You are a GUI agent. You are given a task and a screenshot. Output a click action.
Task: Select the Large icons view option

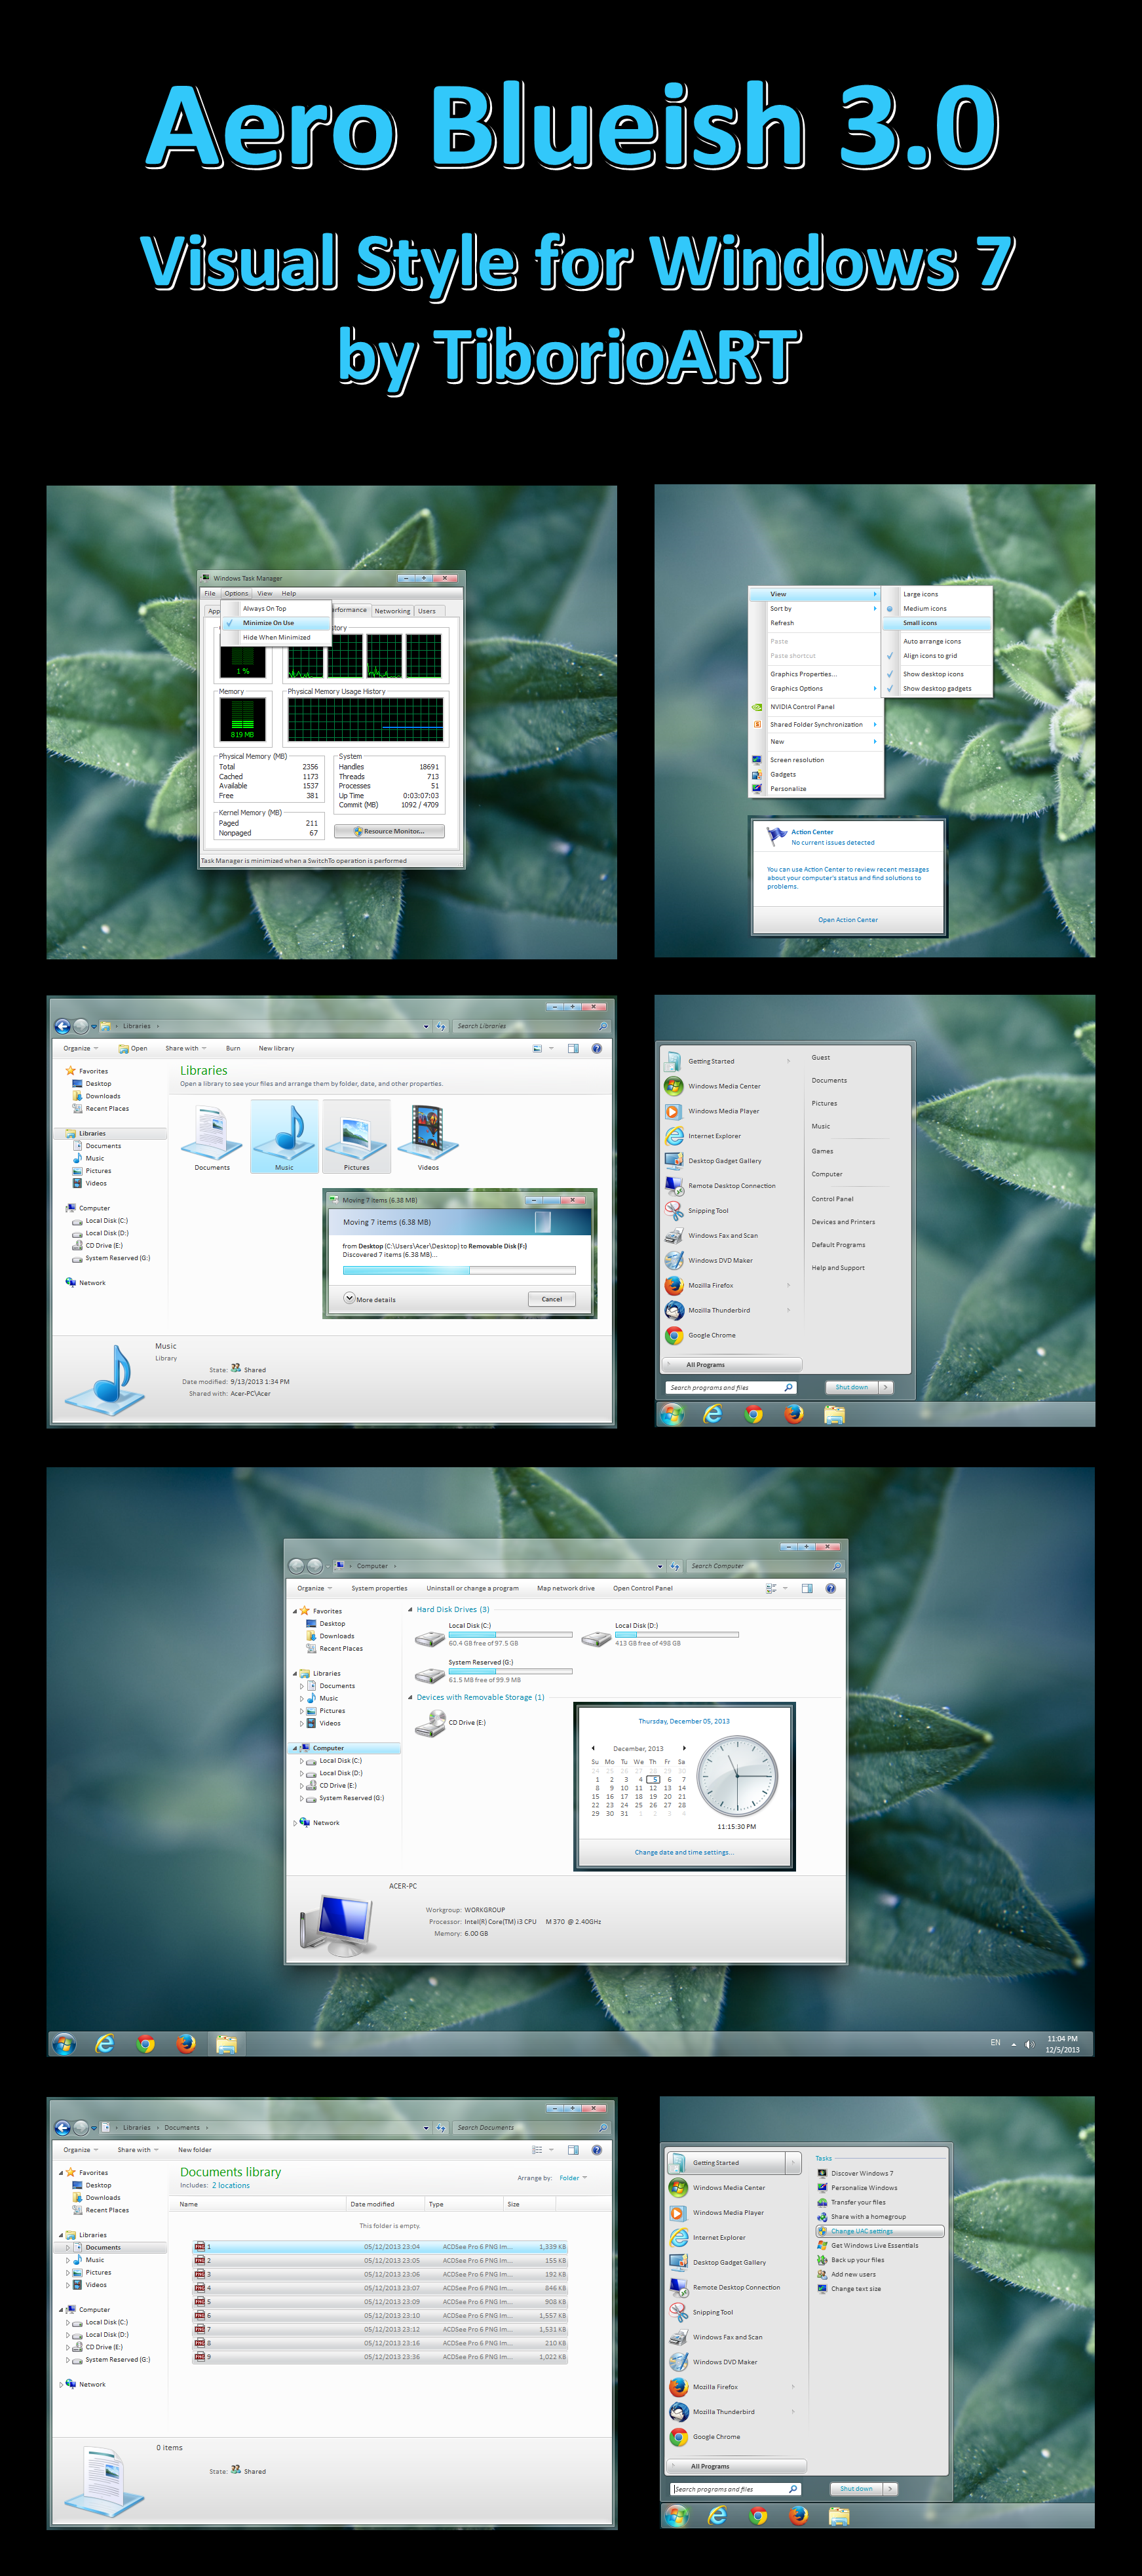point(937,594)
